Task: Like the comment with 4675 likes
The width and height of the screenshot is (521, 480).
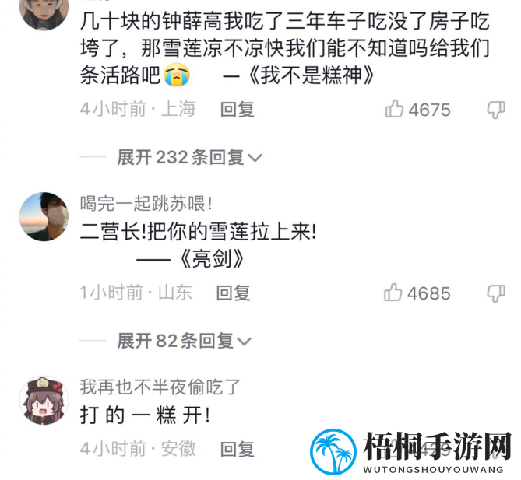Action: coord(394,109)
